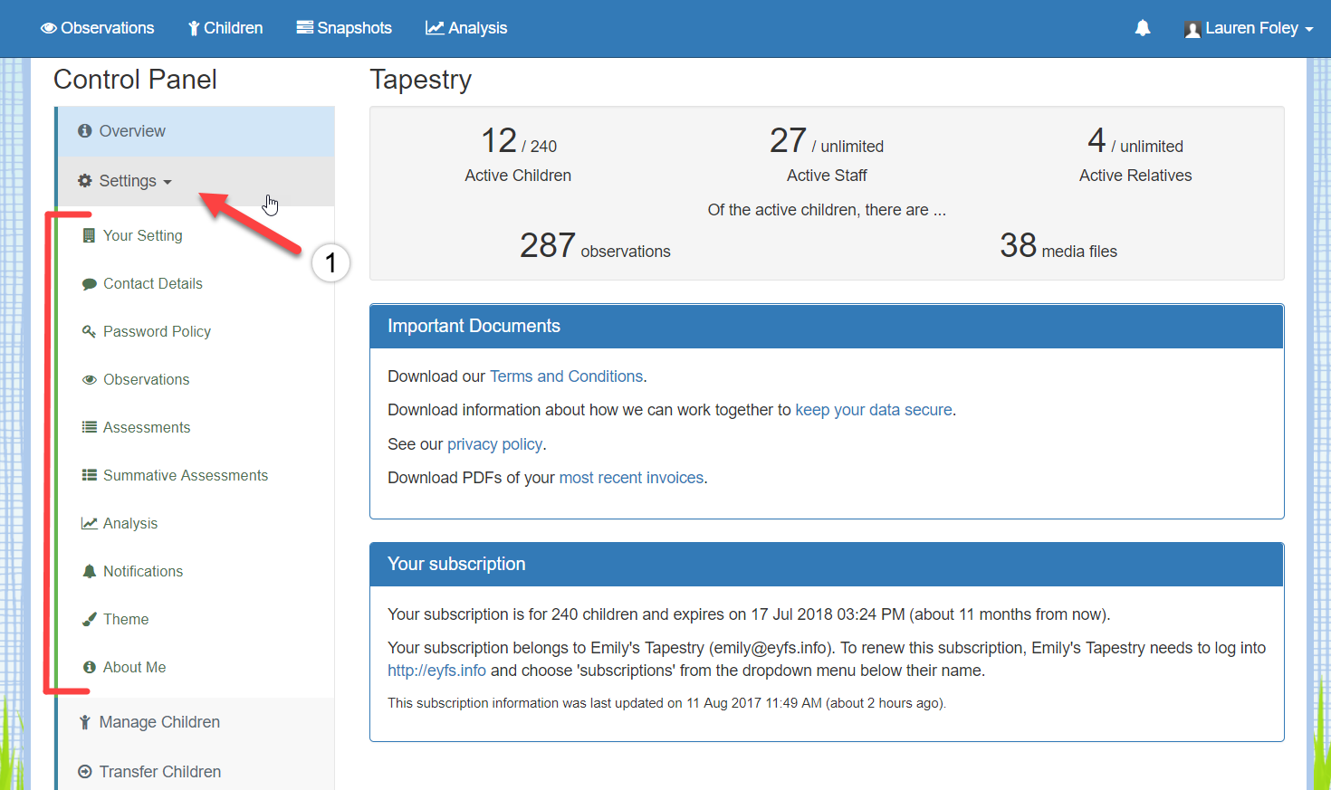
Task: Click the building icon beside Your Setting
Action: click(89, 235)
